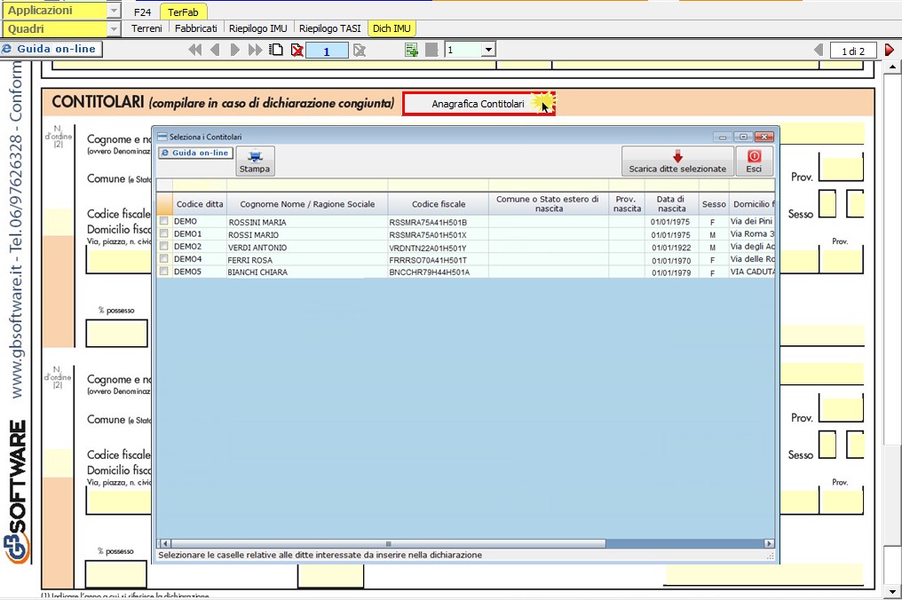Check the box for DEMO5 BIANCHI CHIARA
The image size is (902, 600).
tap(164, 272)
